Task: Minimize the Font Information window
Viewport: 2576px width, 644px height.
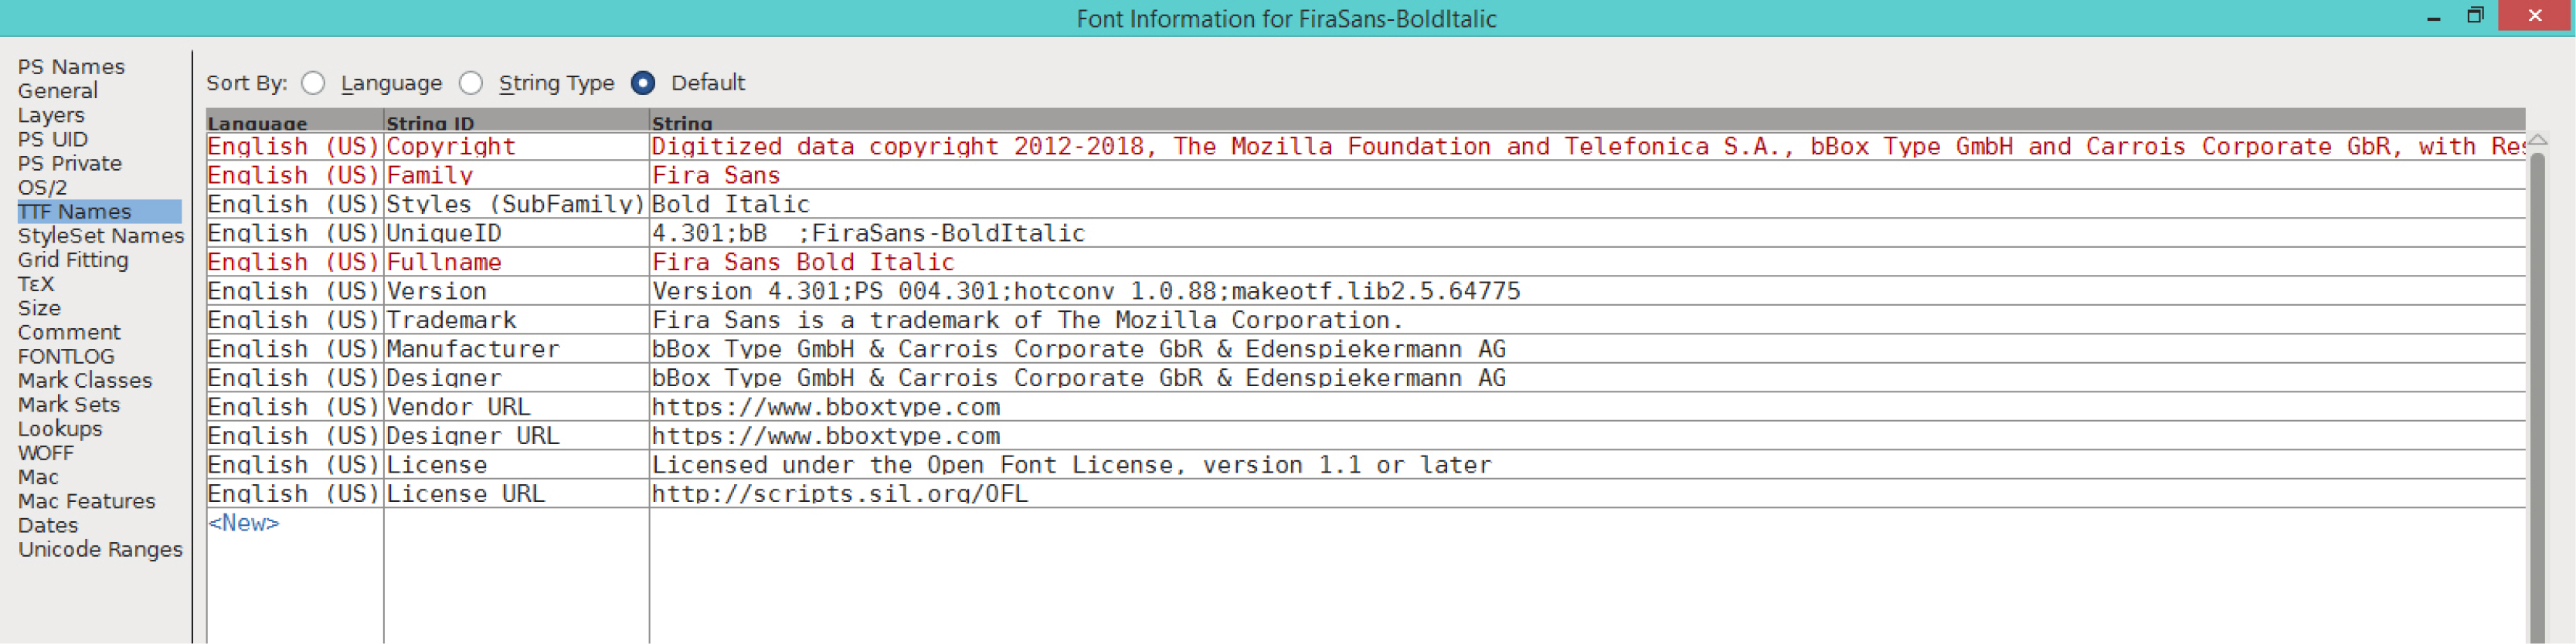Action: tap(2433, 17)
